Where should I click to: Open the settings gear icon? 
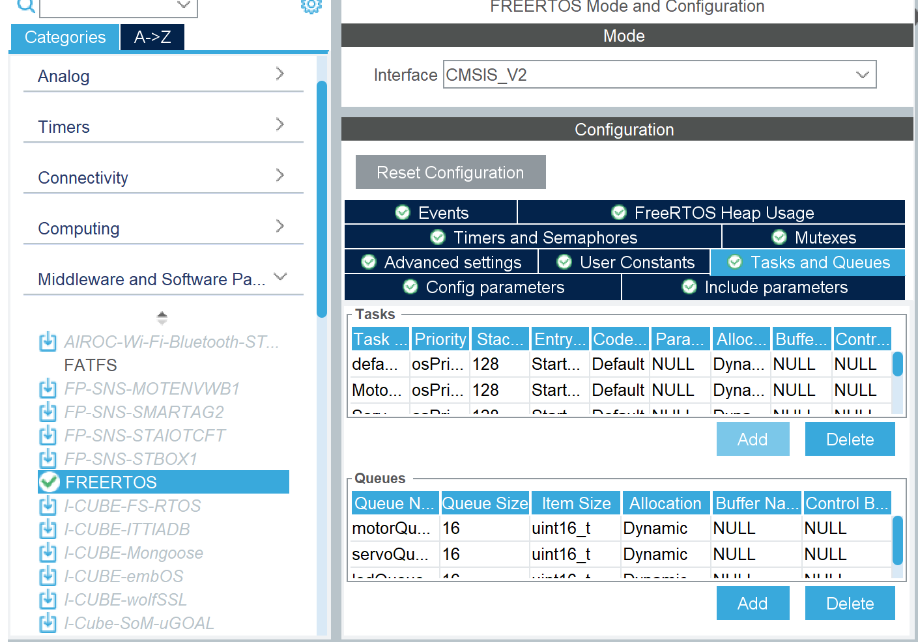[x=311, y=5]
